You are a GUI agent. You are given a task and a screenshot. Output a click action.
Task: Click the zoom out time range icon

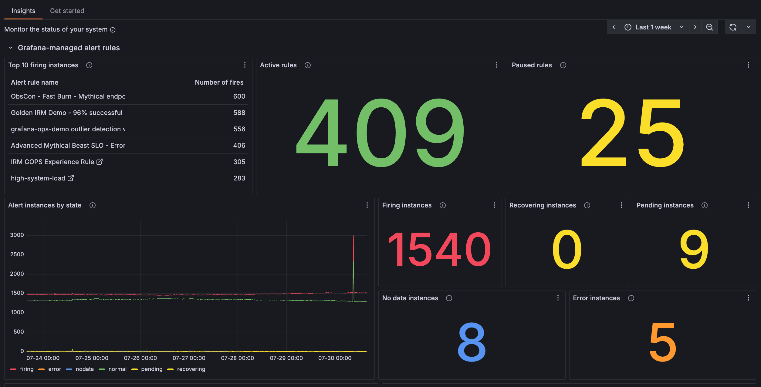pos(710,27)
